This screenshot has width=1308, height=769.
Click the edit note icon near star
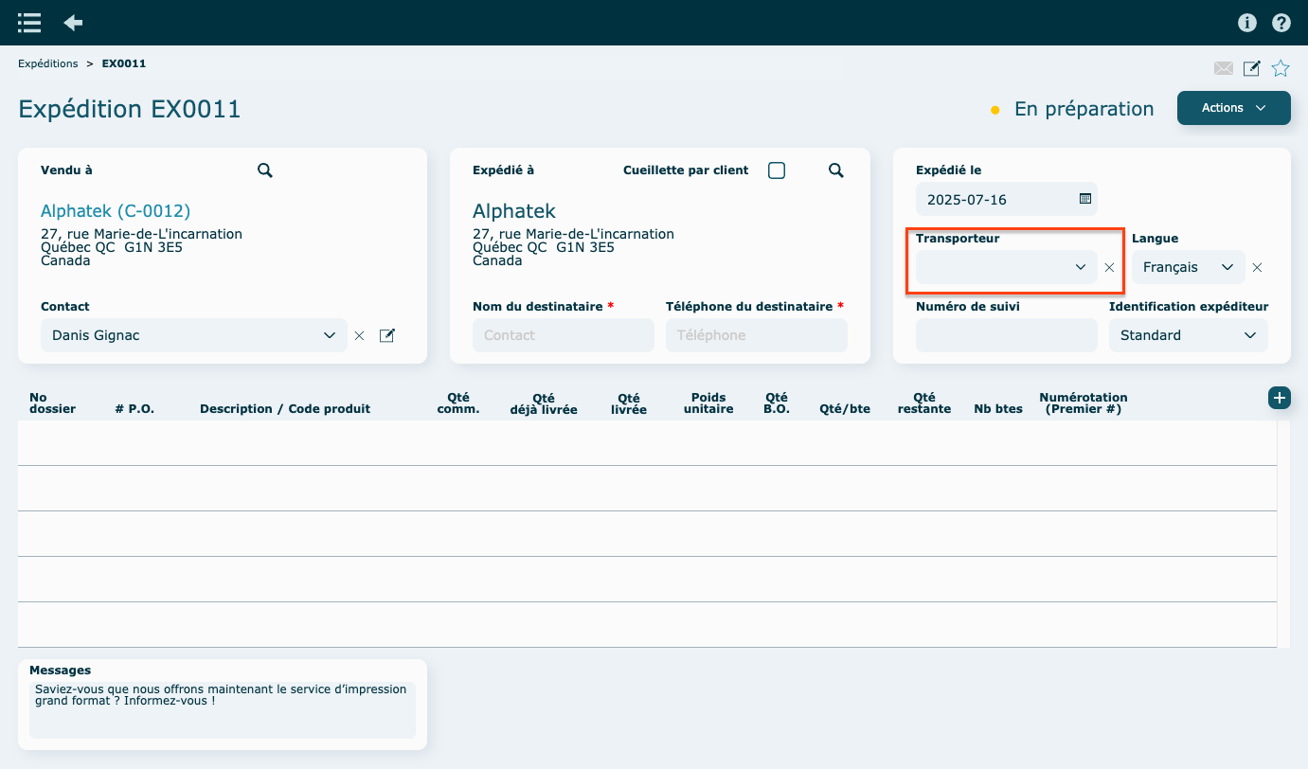click(x=1251, y=68)
